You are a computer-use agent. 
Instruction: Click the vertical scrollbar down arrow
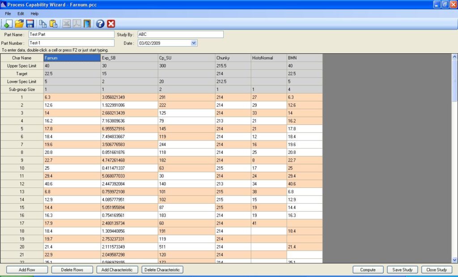(454, 260)
